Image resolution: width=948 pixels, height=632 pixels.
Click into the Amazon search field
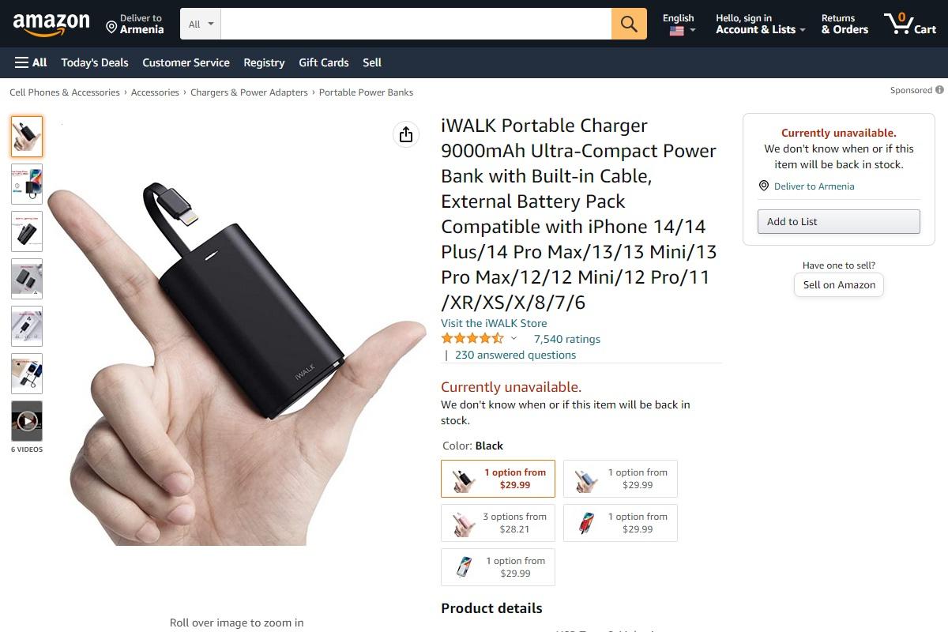point(416,24)
